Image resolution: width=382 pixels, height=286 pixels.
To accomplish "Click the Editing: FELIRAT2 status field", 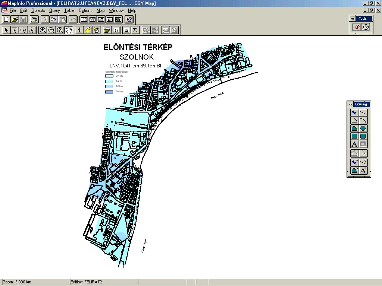I will click(103, 282).
